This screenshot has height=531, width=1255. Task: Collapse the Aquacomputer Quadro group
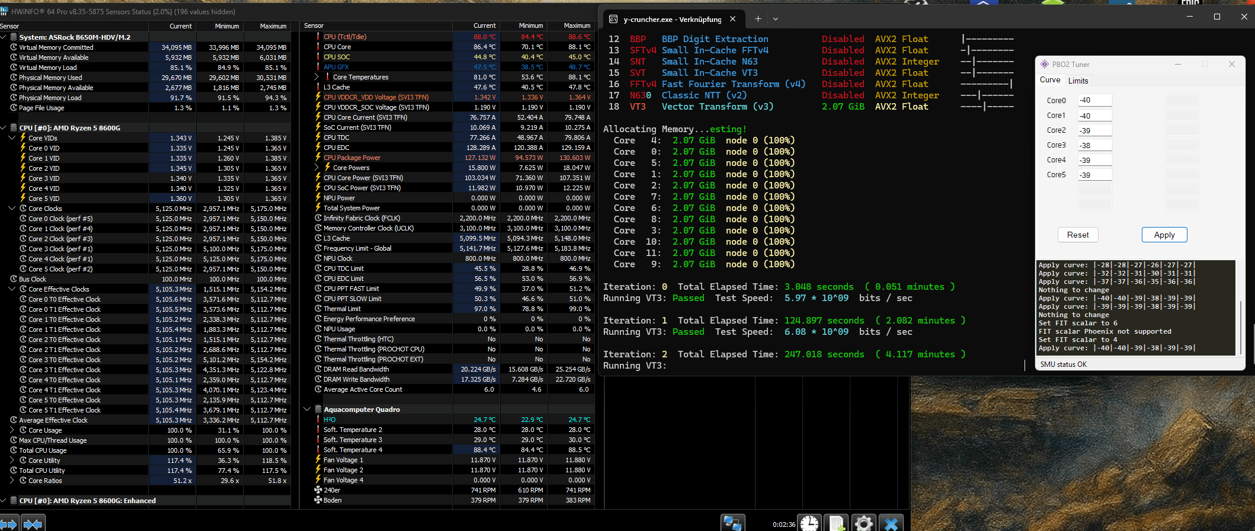(x=307, y=409)
